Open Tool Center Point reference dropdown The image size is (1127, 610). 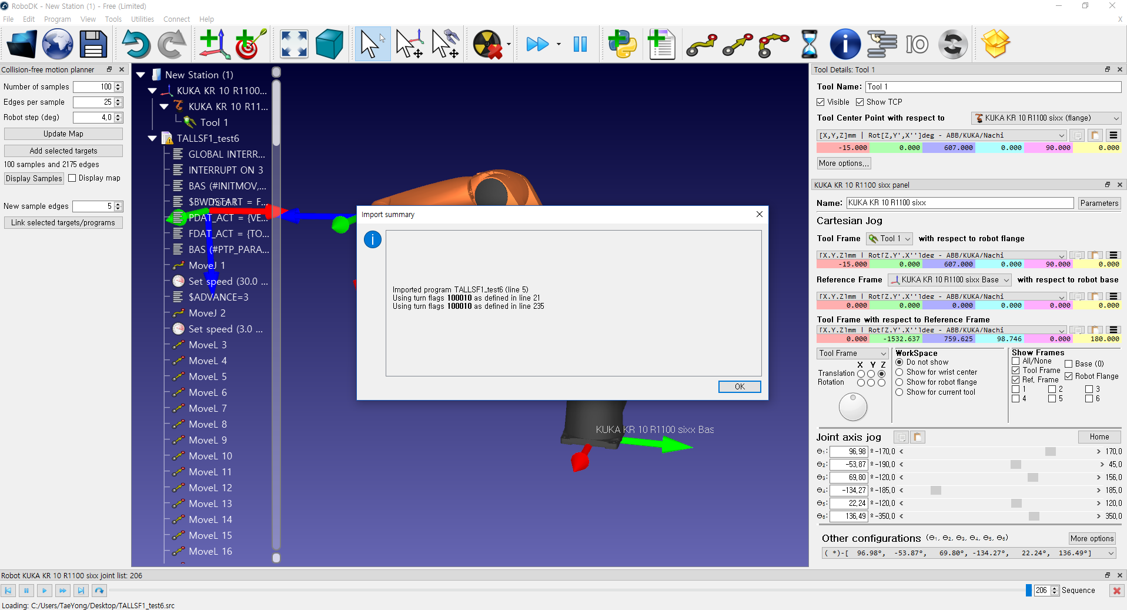point(1046,118)
